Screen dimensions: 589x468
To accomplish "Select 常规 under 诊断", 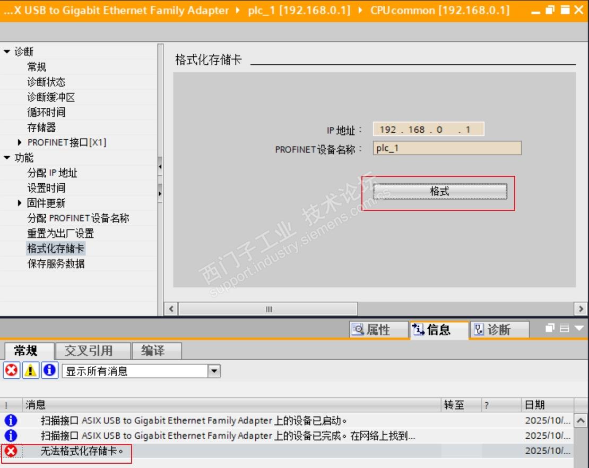I will click(x=37, y=67).
